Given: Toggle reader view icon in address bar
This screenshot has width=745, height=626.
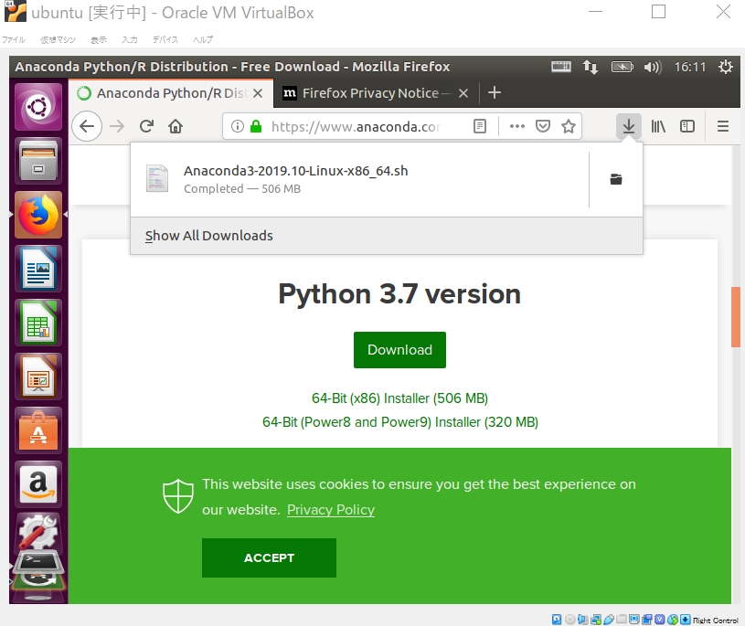Looking at the screenshot, I should [x=480, y=126].
